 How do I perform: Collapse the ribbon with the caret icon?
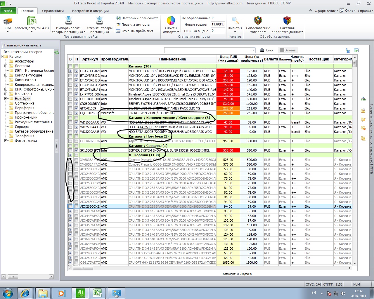click(310, 11)
